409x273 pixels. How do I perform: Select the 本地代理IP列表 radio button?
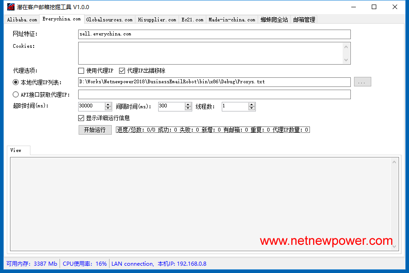point(16,82)
